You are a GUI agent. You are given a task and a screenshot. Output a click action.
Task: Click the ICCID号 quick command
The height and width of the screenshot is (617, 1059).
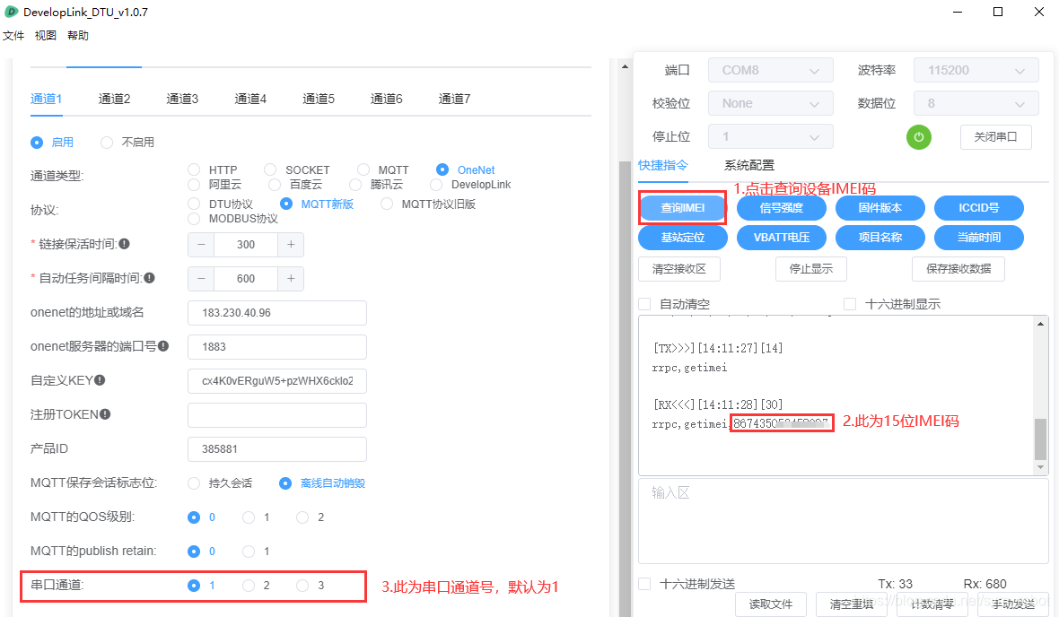(978, 207)
